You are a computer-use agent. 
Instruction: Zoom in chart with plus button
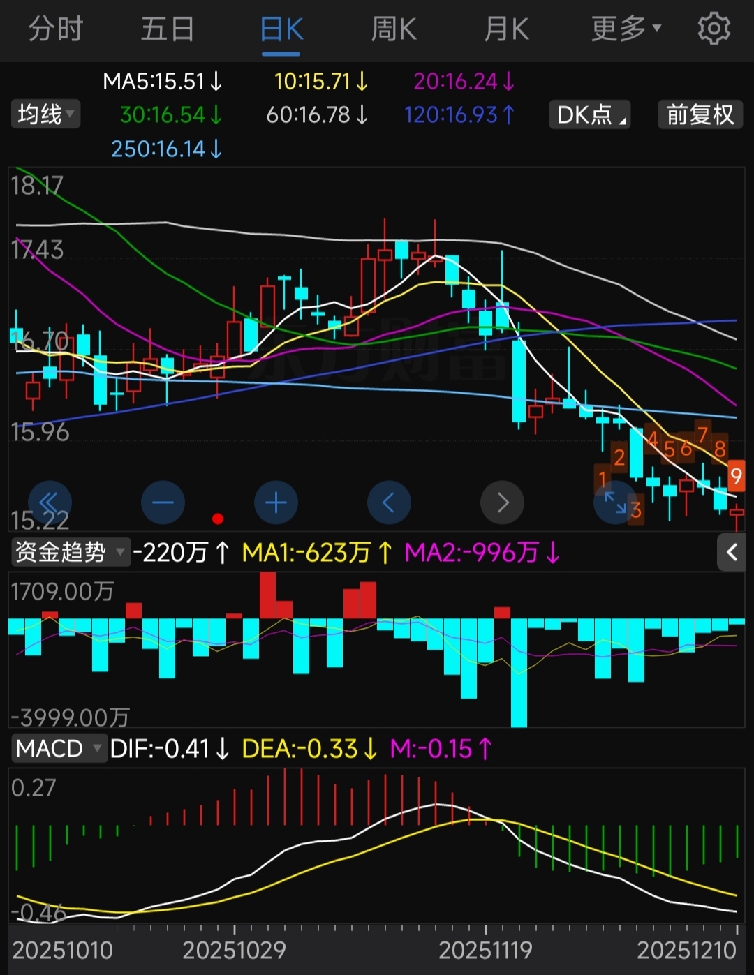click(x=276, y=503)
